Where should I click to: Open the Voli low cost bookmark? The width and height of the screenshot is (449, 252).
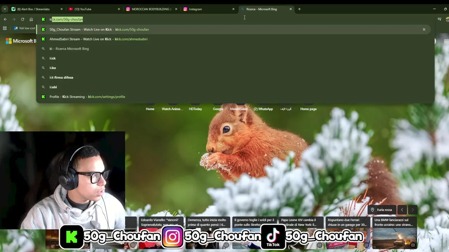25,28
